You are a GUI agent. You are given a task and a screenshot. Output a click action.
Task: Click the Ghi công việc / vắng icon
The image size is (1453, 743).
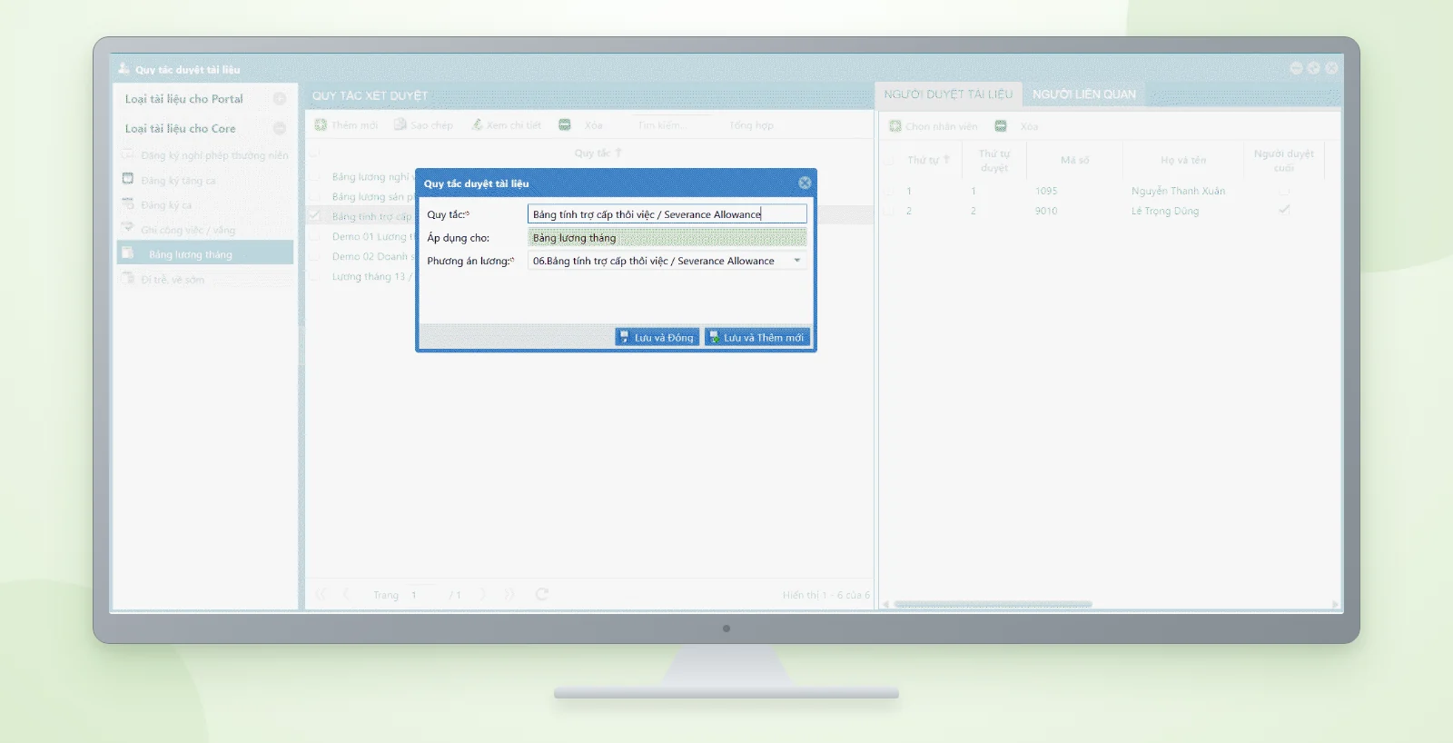point(128,228)
